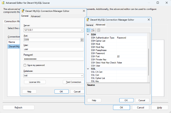Screen dimensions: 171x113
Task: Switch to General tab in right dialog
Action: (x=90, y=25)
